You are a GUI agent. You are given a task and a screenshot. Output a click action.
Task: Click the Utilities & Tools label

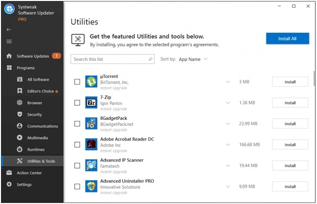pyautogui.click(x=41, y=161)
